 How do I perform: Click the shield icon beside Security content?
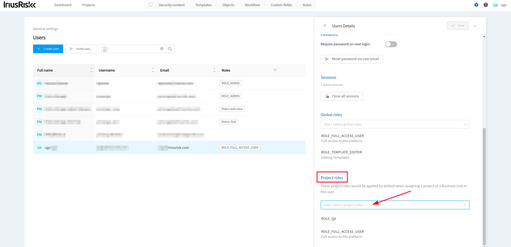151,5
